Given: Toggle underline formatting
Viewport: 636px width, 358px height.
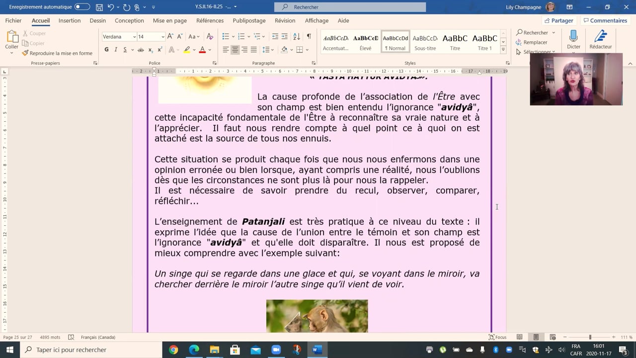Looking at the screenshot, I should click(125, 50).
